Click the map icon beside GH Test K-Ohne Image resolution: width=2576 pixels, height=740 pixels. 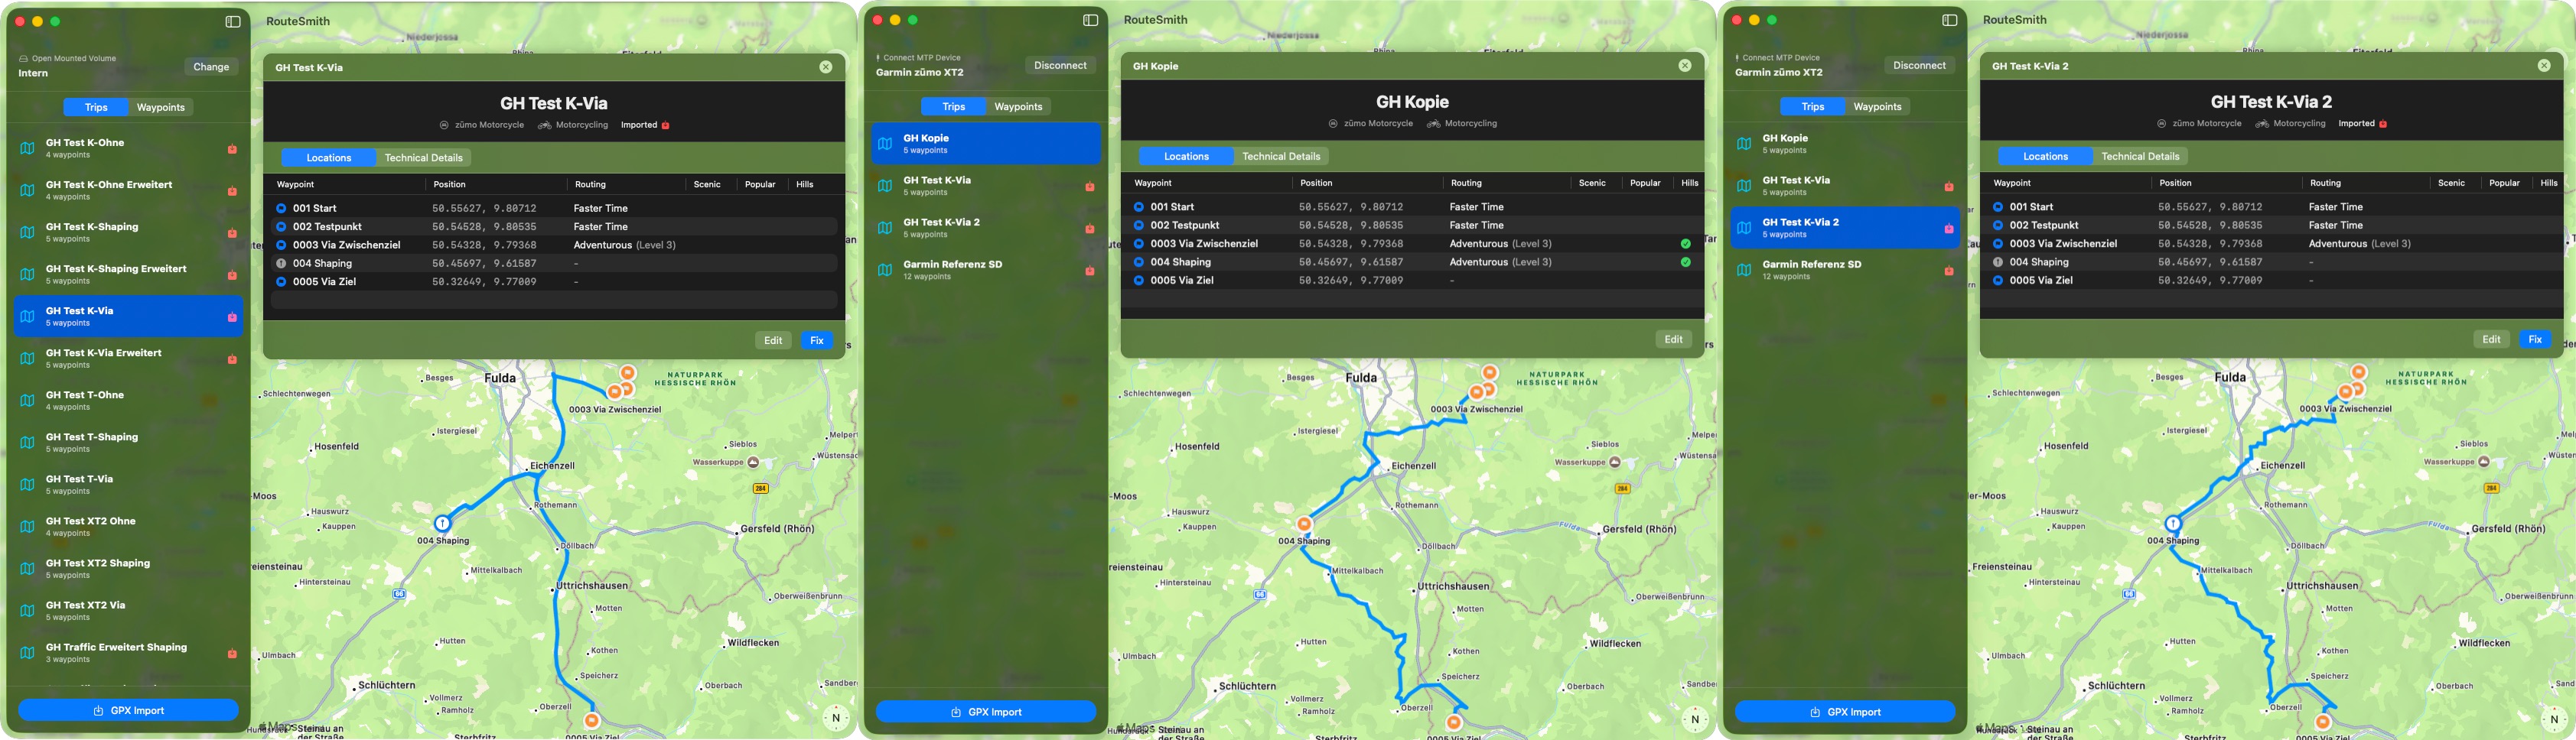tap(27, 149)
